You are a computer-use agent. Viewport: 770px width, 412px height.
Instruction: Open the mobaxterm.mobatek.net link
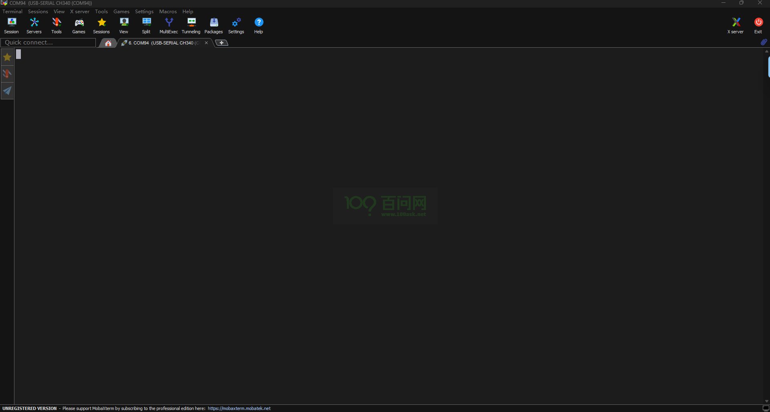(239, 408)
